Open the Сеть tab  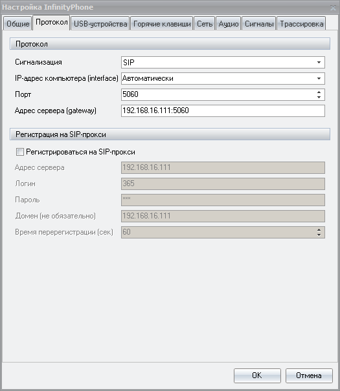click(205, 23)
